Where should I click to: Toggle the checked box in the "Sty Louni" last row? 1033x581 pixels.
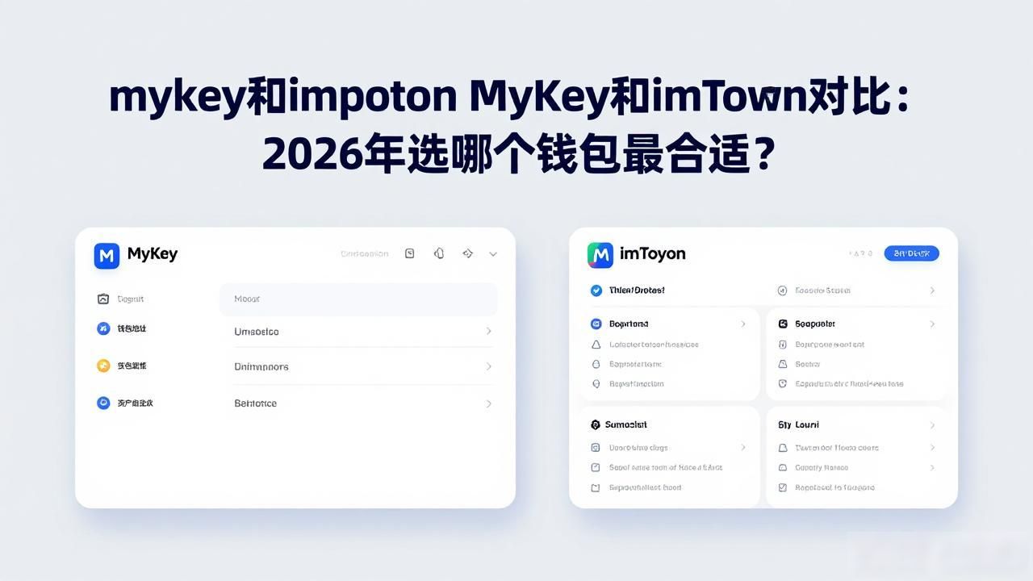click(783, 487)
